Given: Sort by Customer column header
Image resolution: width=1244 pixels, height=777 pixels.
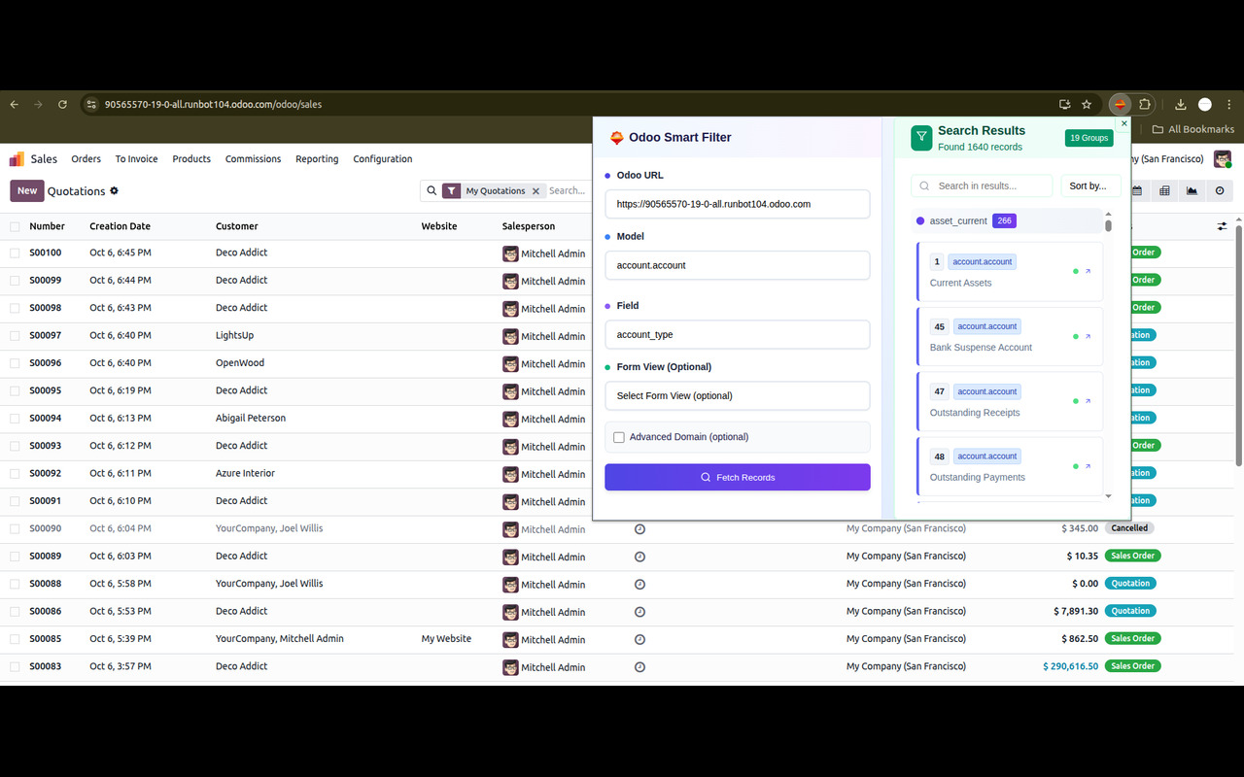Looking at the screenshot, I should click(237, 226).
